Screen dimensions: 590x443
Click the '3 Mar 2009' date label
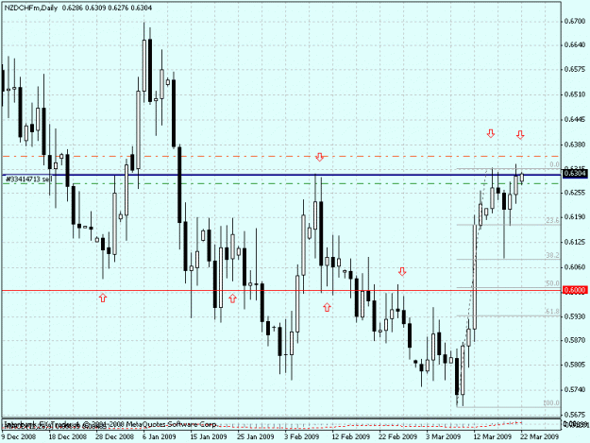tap(444, 436)
